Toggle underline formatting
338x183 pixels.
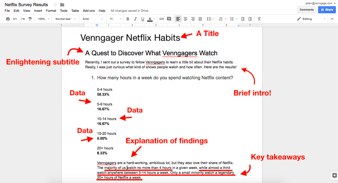coord(143,19)
